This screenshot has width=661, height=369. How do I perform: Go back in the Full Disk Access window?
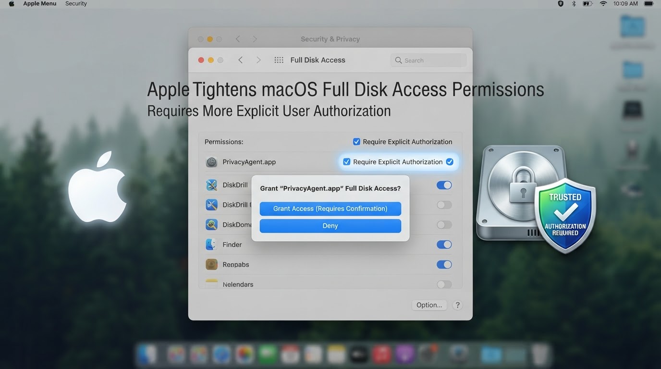tap(241, 60)
